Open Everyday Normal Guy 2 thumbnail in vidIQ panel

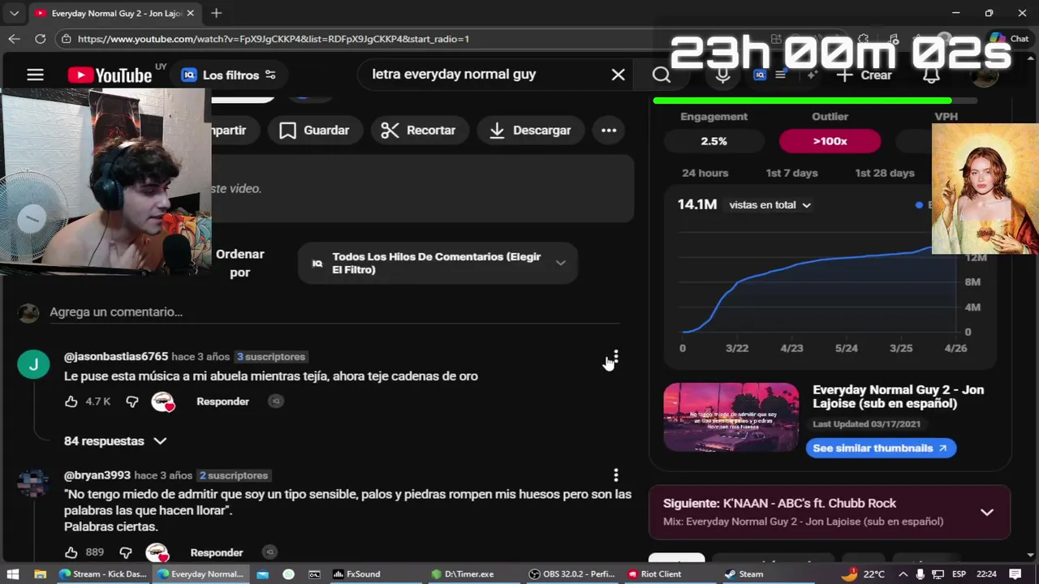[x=731, y=417]
